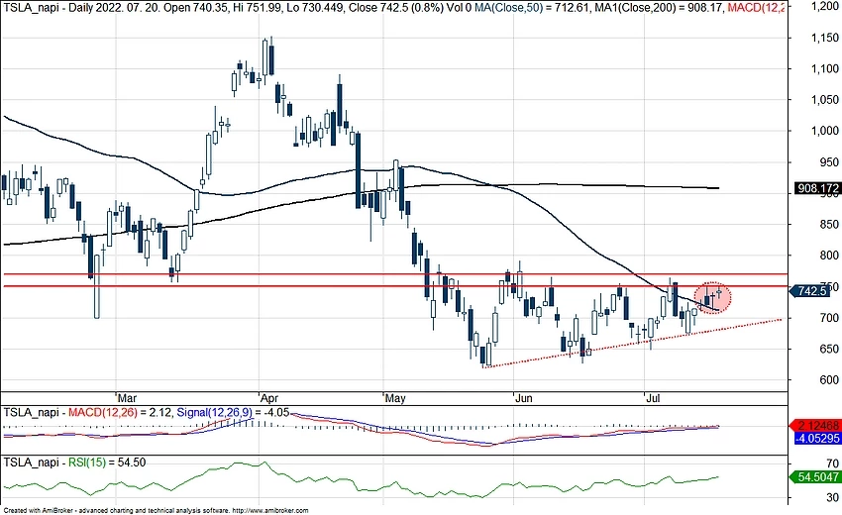Click the red 2.12468 MACD value tag
Screen dimensions: 842x515
pyautogui.click(x=817, y=426)
